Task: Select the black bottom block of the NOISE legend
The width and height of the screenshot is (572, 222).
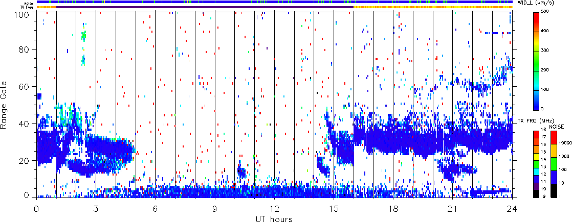Action: pos(554,194)
